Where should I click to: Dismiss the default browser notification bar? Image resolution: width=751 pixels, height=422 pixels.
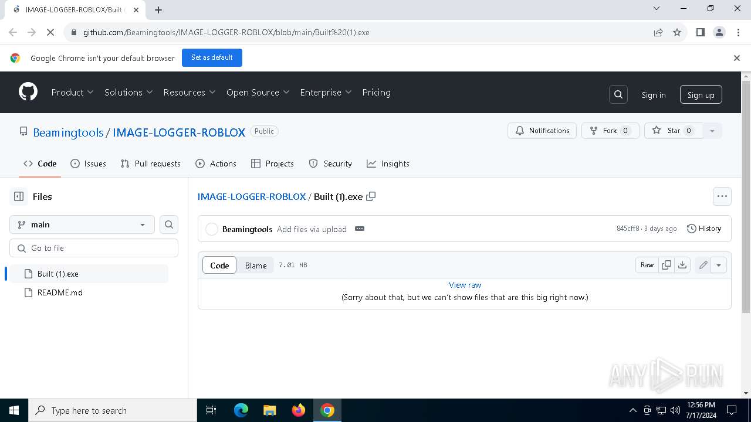(737, 57)
